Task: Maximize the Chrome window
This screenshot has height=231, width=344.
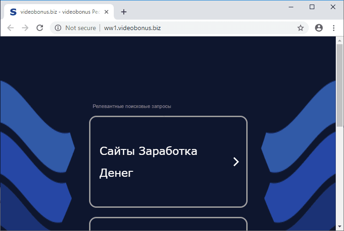Action: 312,7
